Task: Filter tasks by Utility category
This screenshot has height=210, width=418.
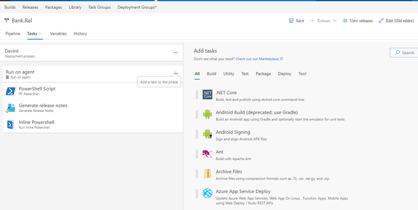Action: point(228,74)
